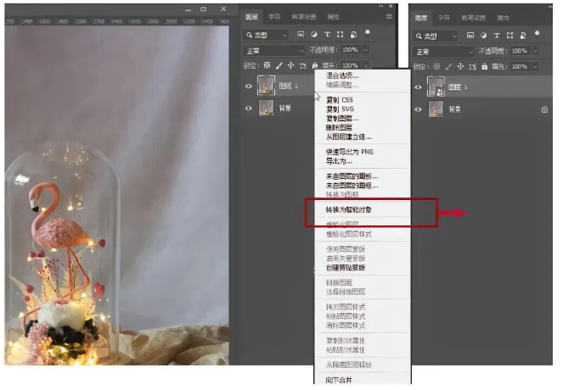Click the 背景 layer lock icon in the right panel
563x390 pixels.
click(544, 109)
